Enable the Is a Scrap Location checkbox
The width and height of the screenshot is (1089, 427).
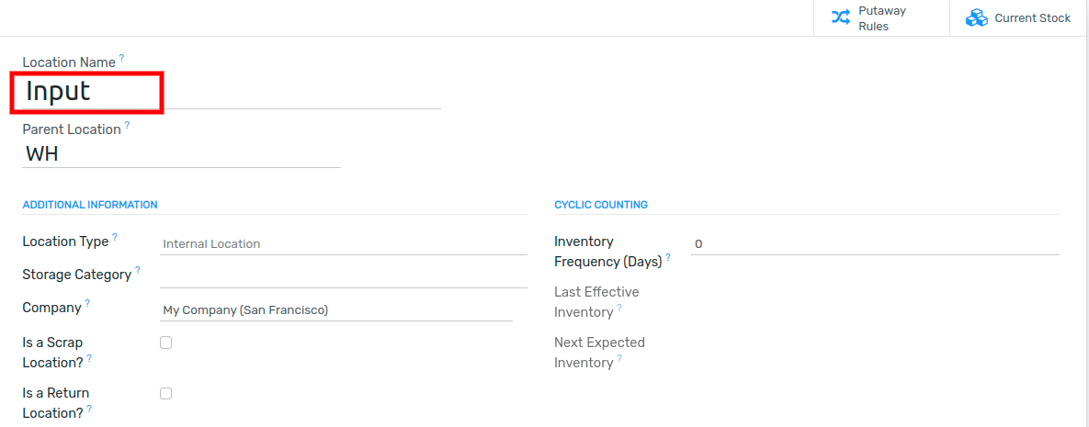pos(166,343)
